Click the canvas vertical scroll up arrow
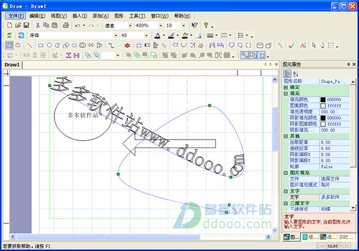The image size is (359, 251). [x=275, y=80]
